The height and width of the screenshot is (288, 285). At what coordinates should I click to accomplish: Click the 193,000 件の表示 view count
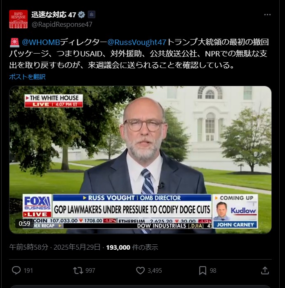click(132, 247)
